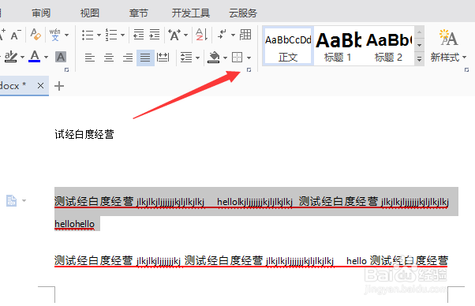The image size is (475, 306).
Task: Open font dialog launcher
Action: [66, 70]
